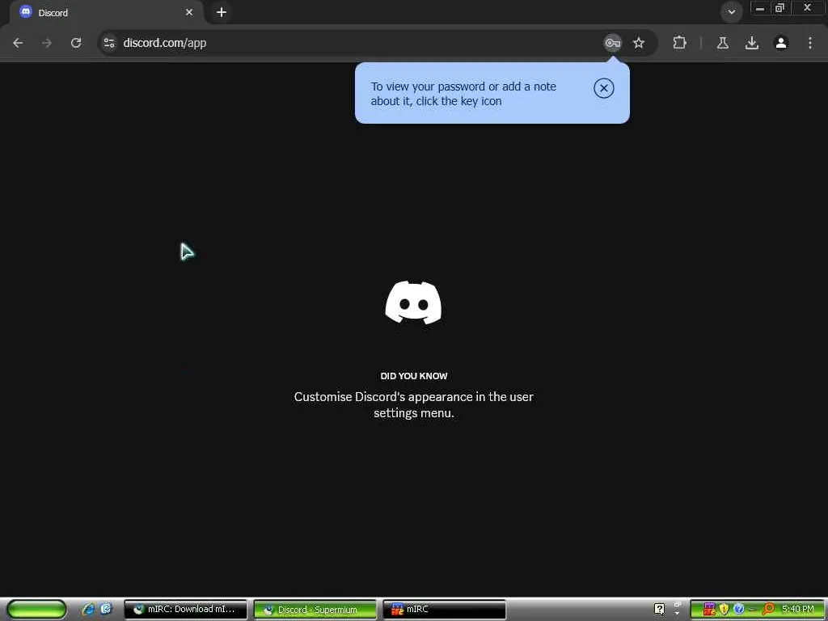The image size is (828, 621).
Task: Launch Internet Explorer from quick launch
Action: click(88, 610)
